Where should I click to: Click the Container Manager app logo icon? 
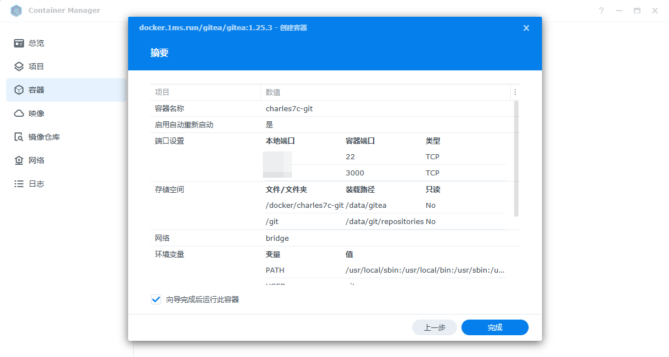tap(16, 11)
